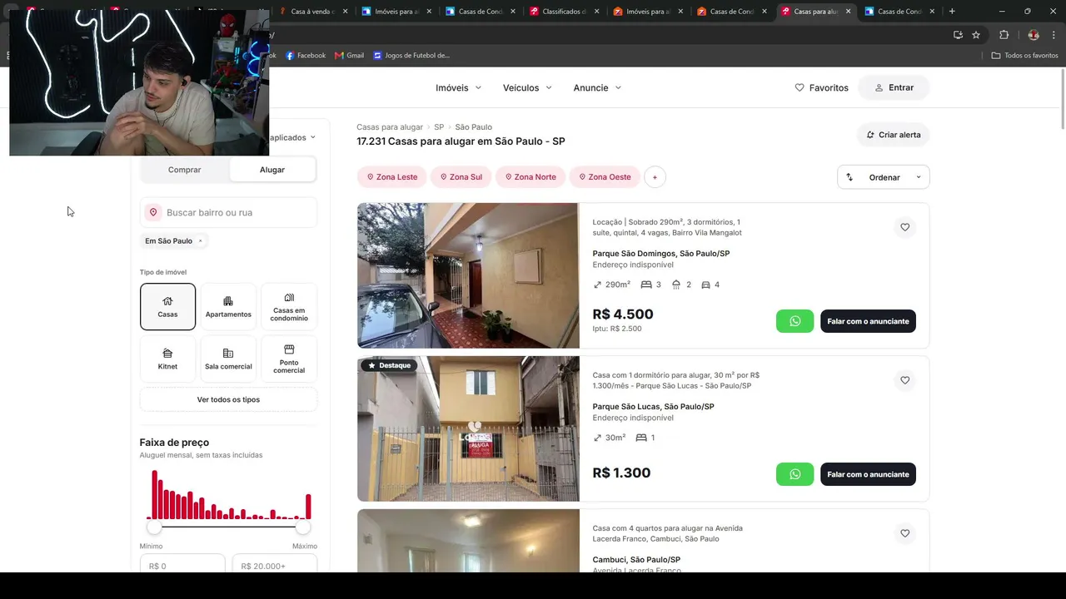Open the Anuncie dropdown menu

tap(598, 88)
